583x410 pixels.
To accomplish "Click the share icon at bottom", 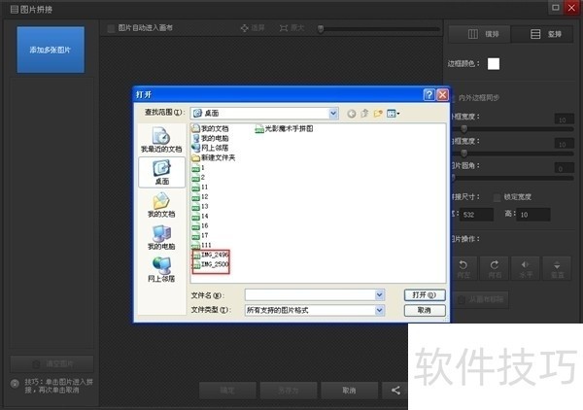I will [x=395, y=390].
